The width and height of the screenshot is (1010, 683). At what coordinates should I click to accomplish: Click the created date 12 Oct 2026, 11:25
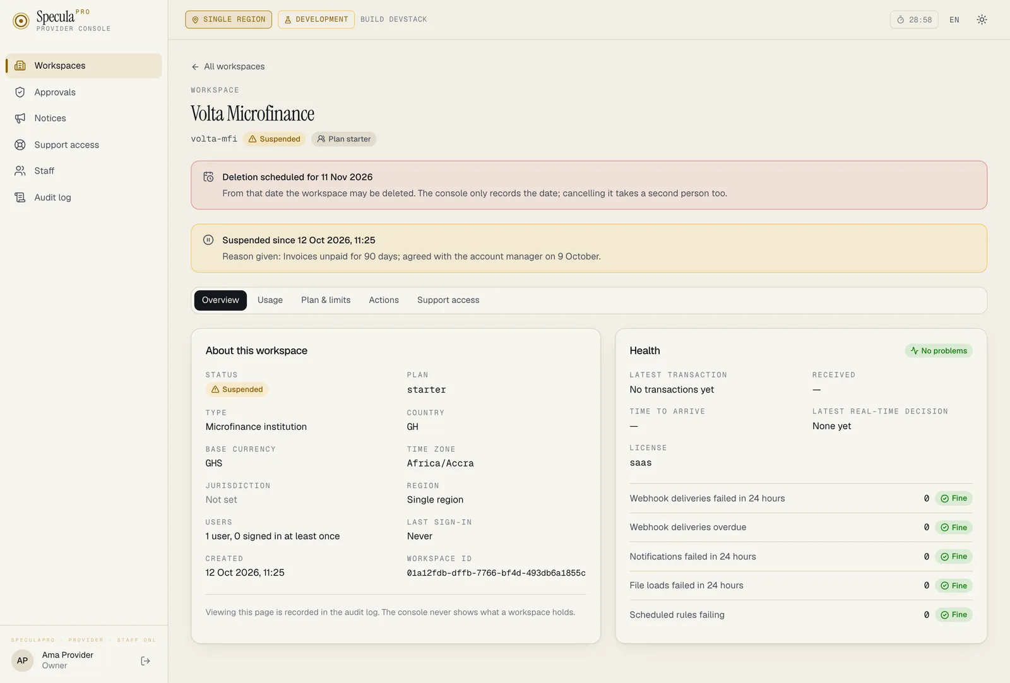click(245, 573)
